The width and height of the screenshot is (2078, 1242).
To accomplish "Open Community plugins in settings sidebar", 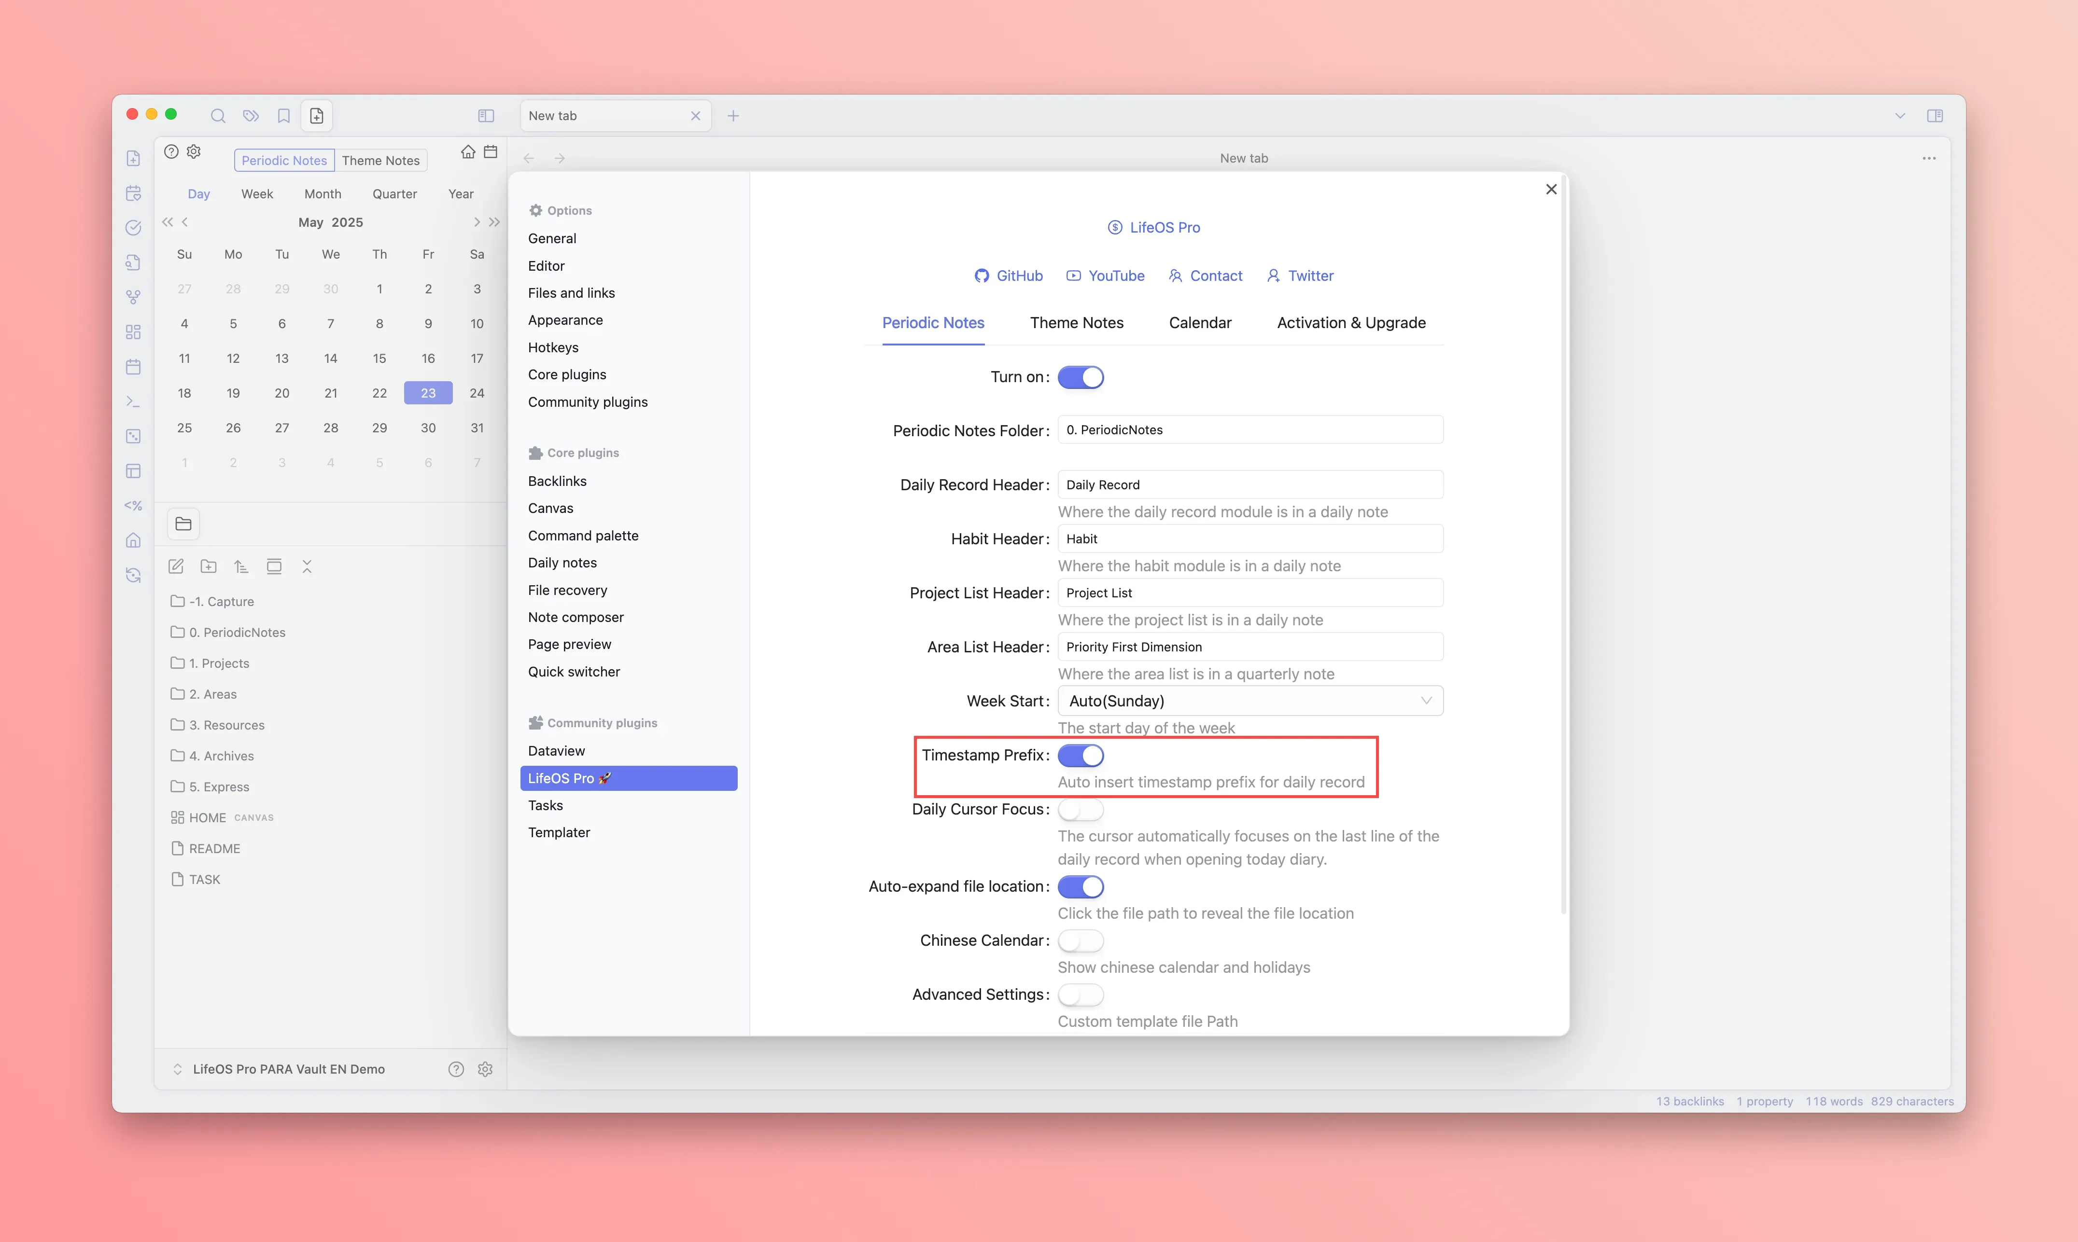I will coord(588,402).
